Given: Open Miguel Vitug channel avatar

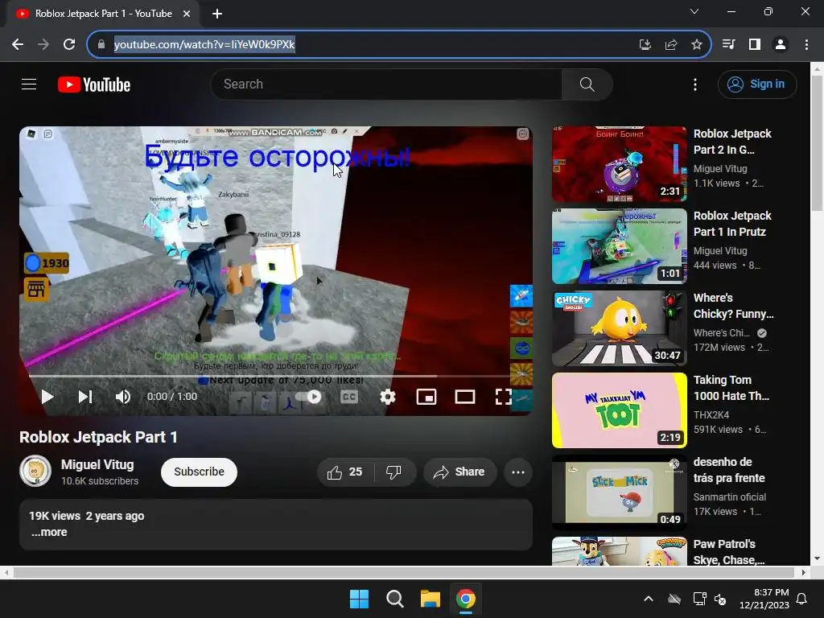Looking at the screenshot, I should coord(35,471).
